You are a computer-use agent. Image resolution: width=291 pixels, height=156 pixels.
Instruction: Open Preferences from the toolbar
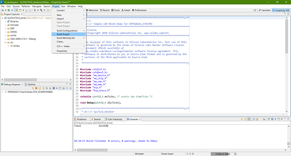(139, 10)
